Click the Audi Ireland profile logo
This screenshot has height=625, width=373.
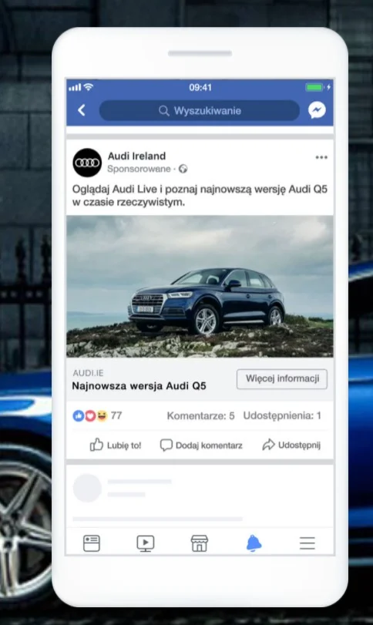[87, 163]
